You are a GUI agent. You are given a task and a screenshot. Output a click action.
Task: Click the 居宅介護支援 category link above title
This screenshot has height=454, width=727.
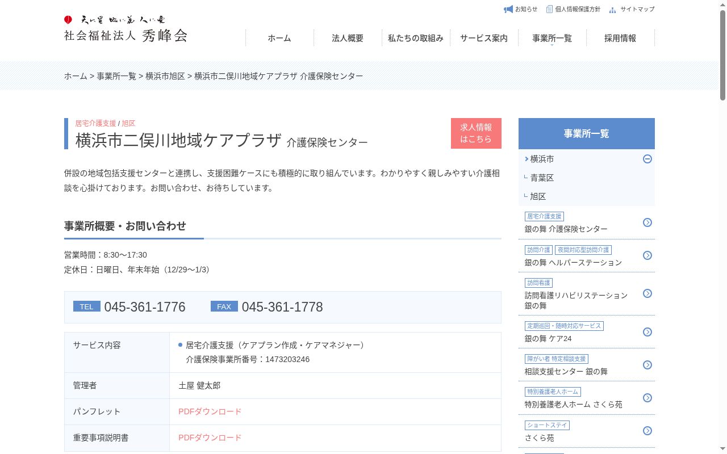click(95, 123)
